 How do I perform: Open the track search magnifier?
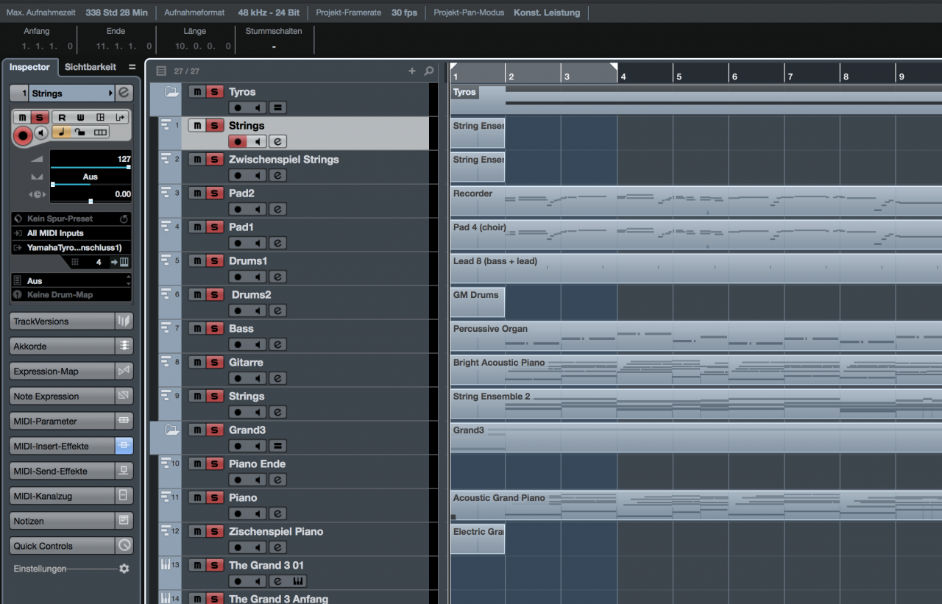(x=429, y=71)
